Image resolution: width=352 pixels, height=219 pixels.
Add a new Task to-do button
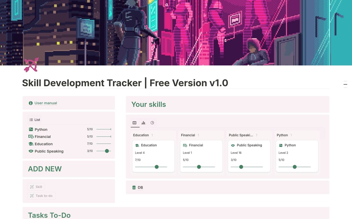point(41,196)
